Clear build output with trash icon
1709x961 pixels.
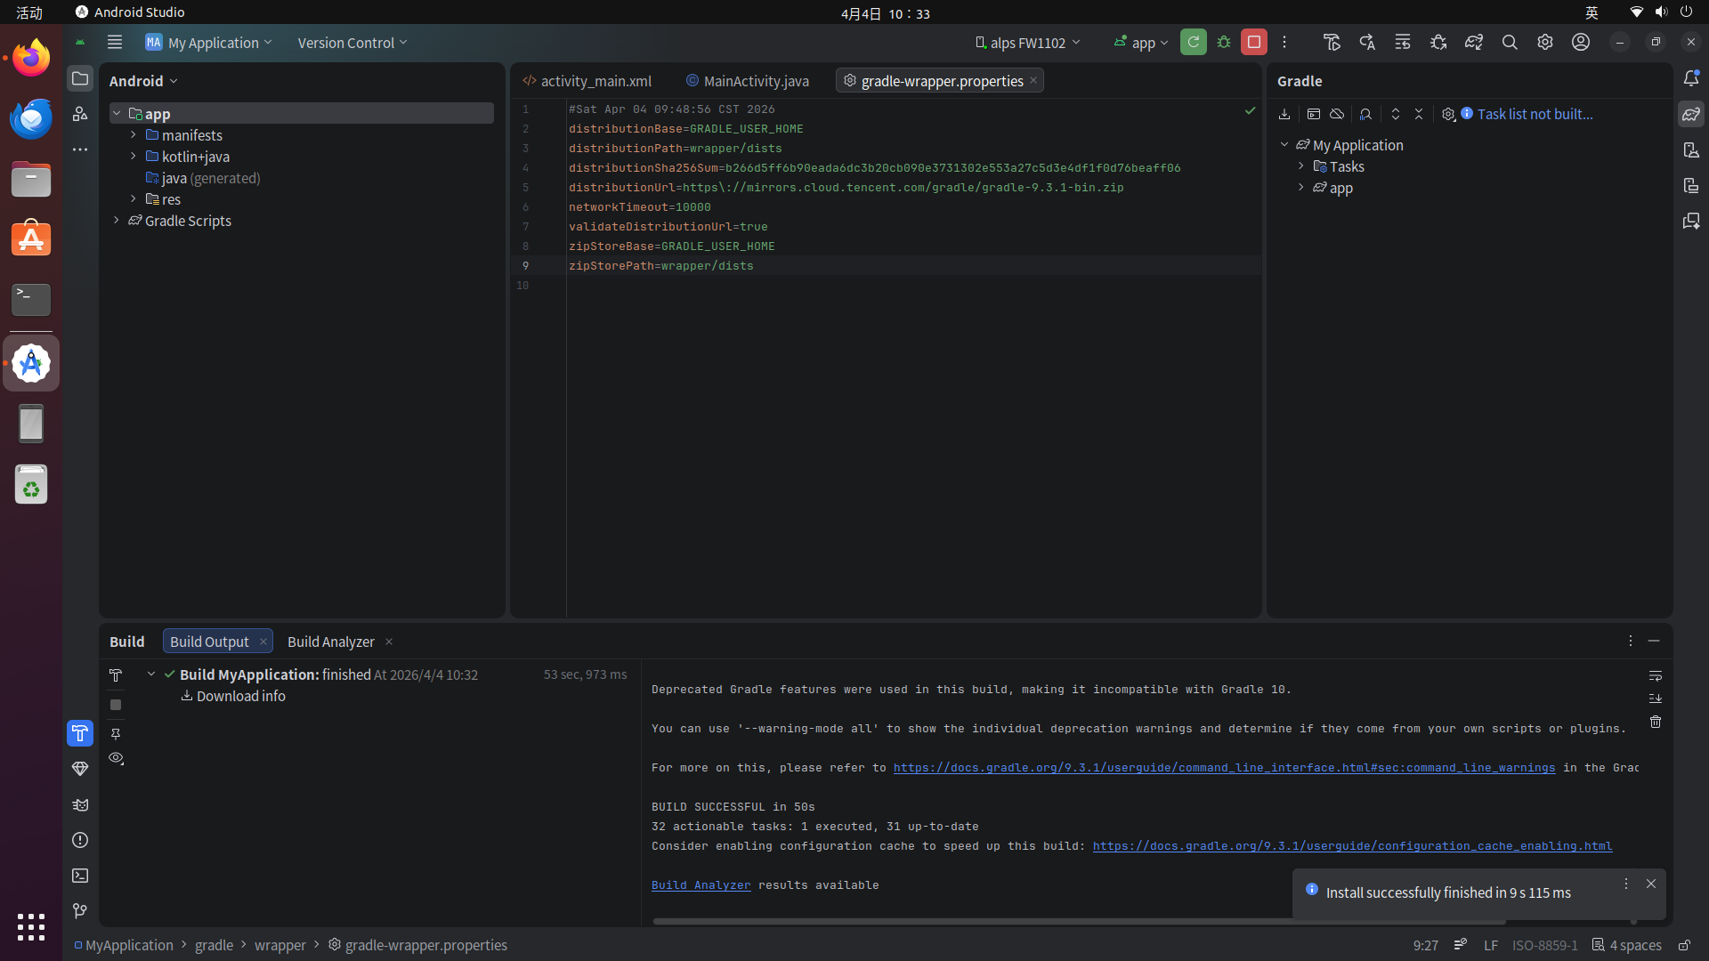pyautogui.click(x=1656, y=722)
